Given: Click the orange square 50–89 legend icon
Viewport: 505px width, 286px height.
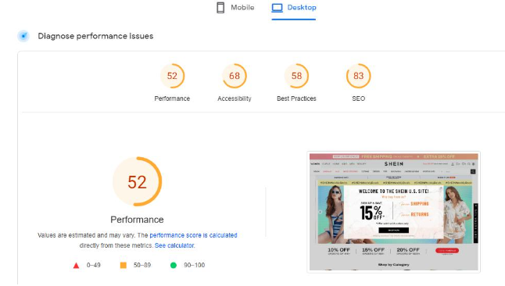Looking at the screenshot, I should tap(123, 265).
